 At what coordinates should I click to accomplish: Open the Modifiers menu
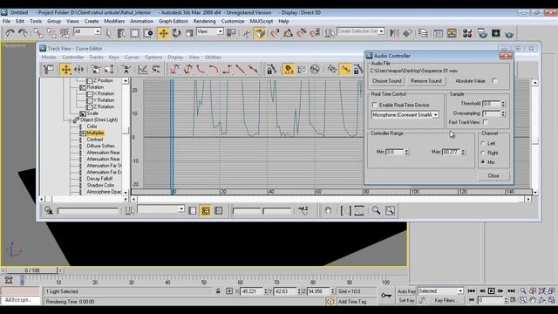pyautogui.click(x=114, y=21)
